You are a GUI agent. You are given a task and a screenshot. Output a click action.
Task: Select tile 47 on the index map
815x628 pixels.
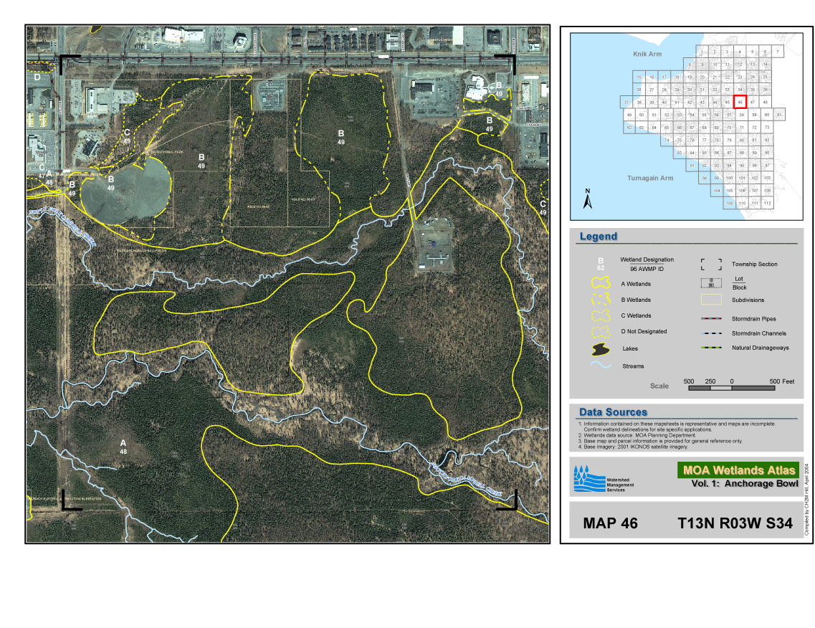(x=753, y=102)
